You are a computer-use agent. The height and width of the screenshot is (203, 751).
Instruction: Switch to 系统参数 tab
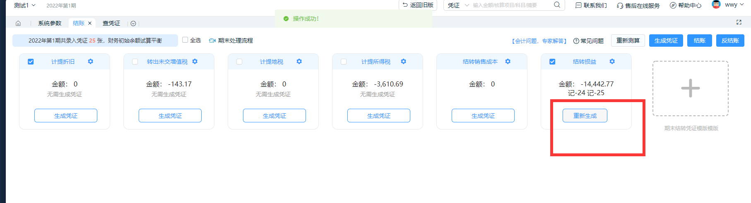coord(50,23)
